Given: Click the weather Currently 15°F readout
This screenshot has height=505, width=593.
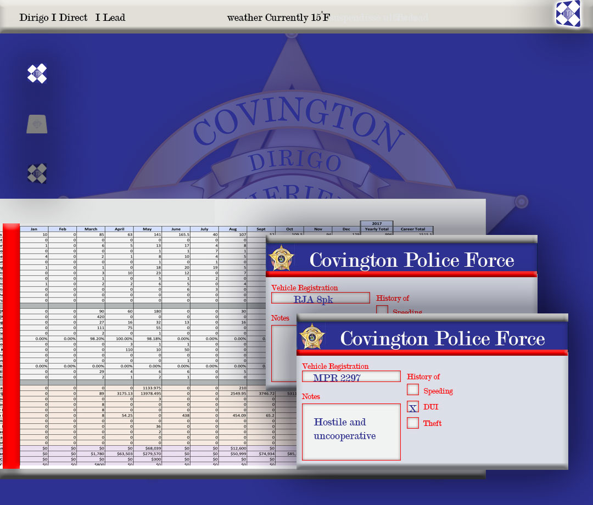Looking at the screenshot, I should 278,18.
